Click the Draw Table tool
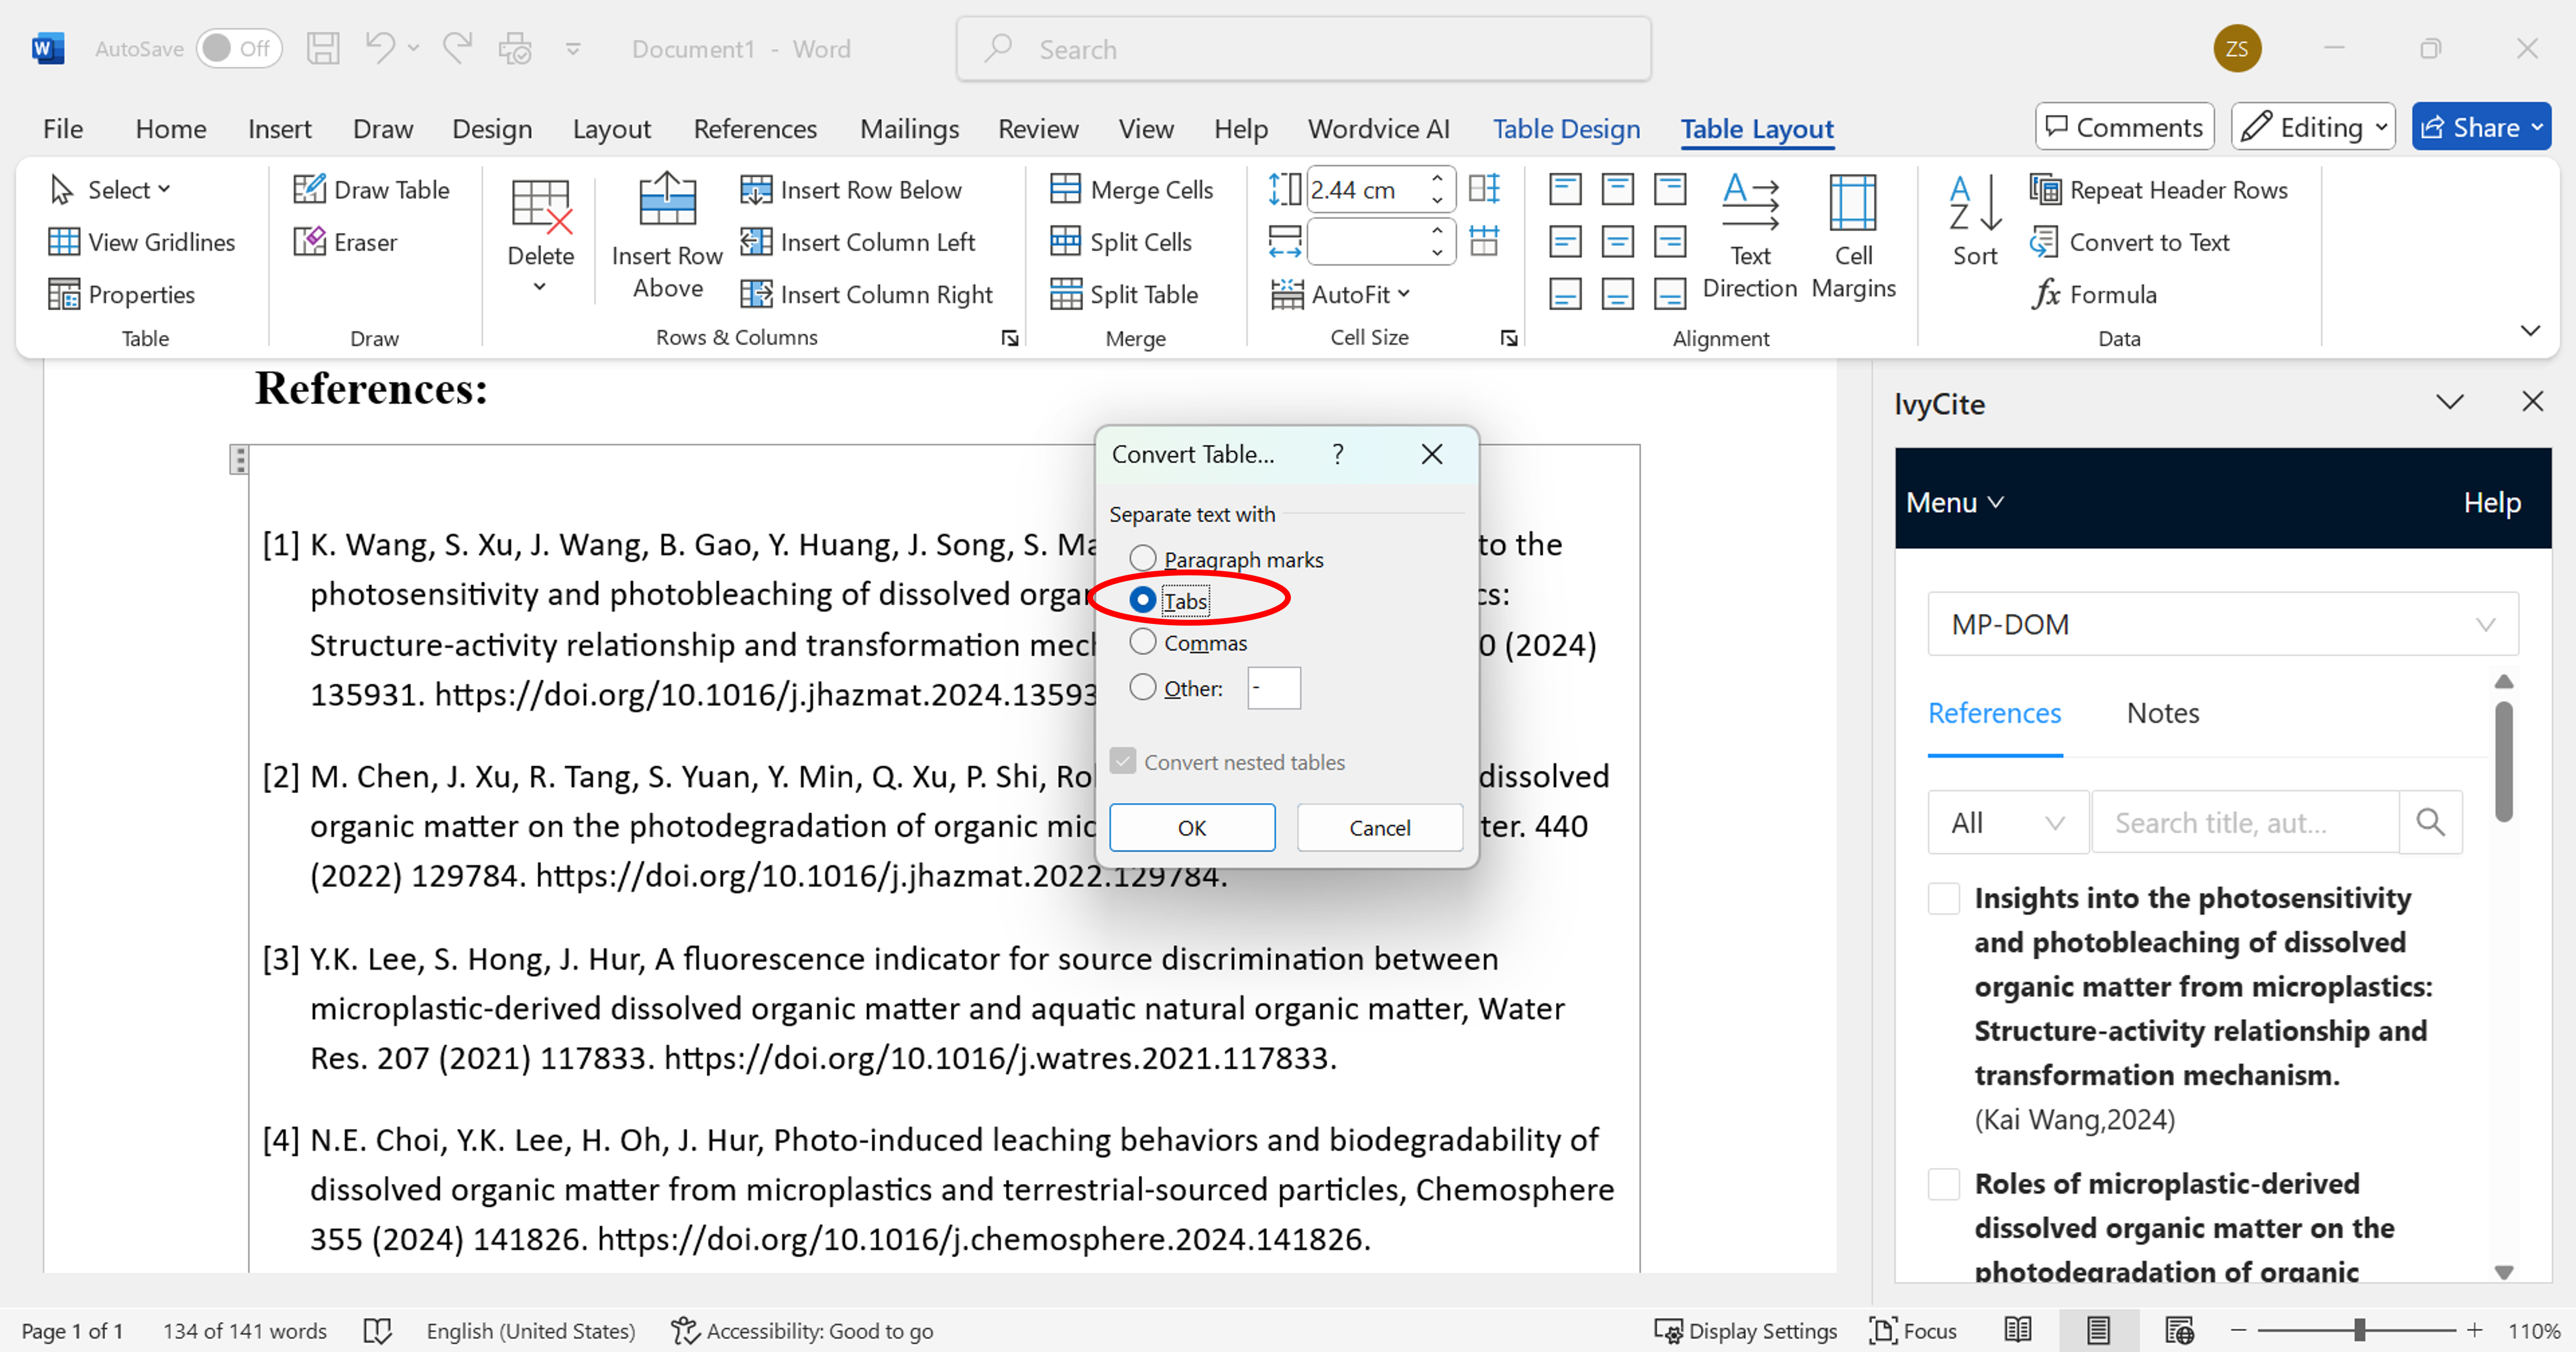The width and height of the screenshot is (2576, 1352). tap(371, 189)
